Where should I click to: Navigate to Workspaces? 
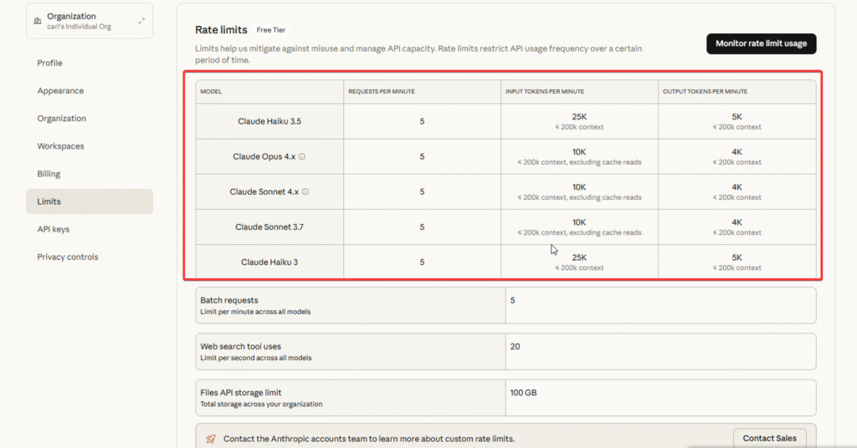pos(60,146)
